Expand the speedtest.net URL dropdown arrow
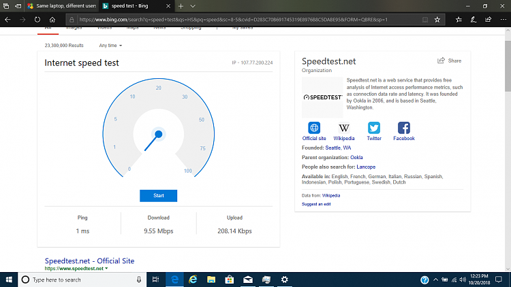Image resolution: width=511 pixels, height=287 pixels. pyautogui.click(x=106, y=269)
